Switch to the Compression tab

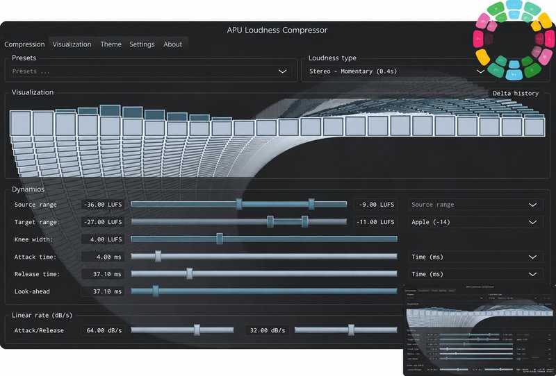[x=24, y=44]
